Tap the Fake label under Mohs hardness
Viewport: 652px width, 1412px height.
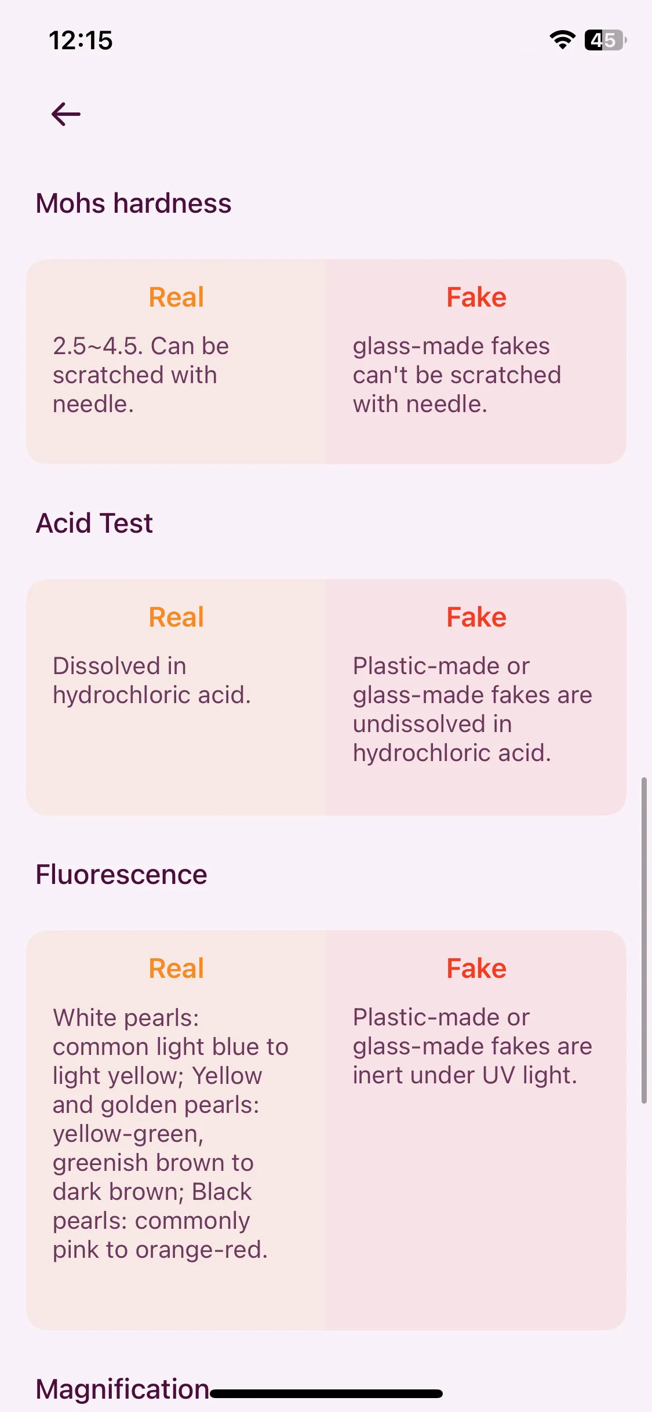click(x=476, y=297)
